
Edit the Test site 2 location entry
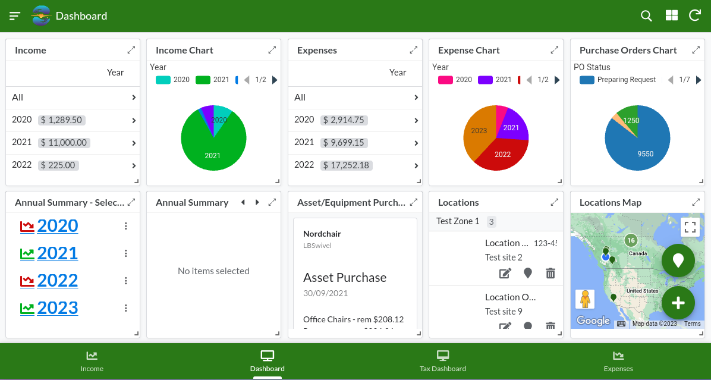coord(505,273)
